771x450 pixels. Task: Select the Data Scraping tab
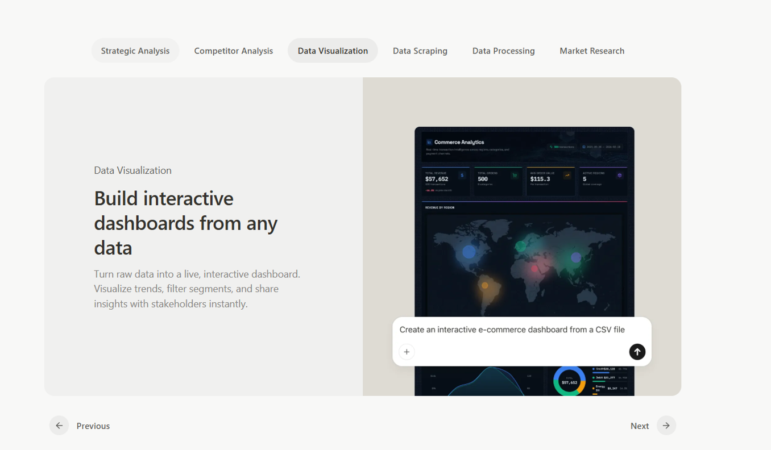pyautogui.click(x=420, y=51)
